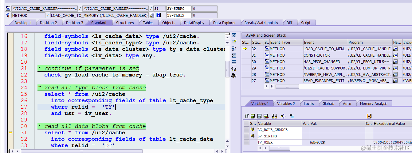
Task: Switch to Desktop 1 tab
Action: [23, 23]
